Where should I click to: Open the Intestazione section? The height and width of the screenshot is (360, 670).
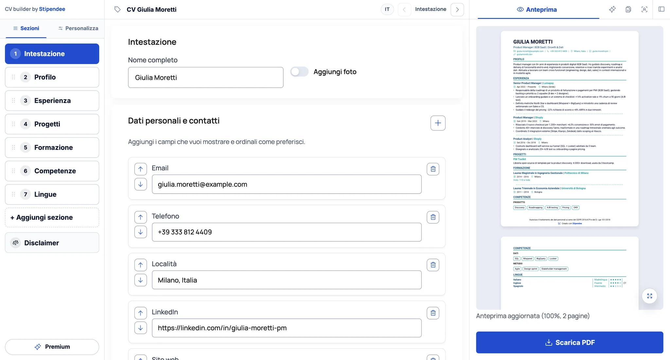tap(52, 54)
